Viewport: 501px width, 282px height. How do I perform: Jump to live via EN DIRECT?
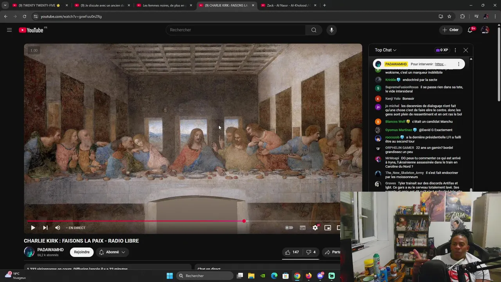tap(76, 228)
